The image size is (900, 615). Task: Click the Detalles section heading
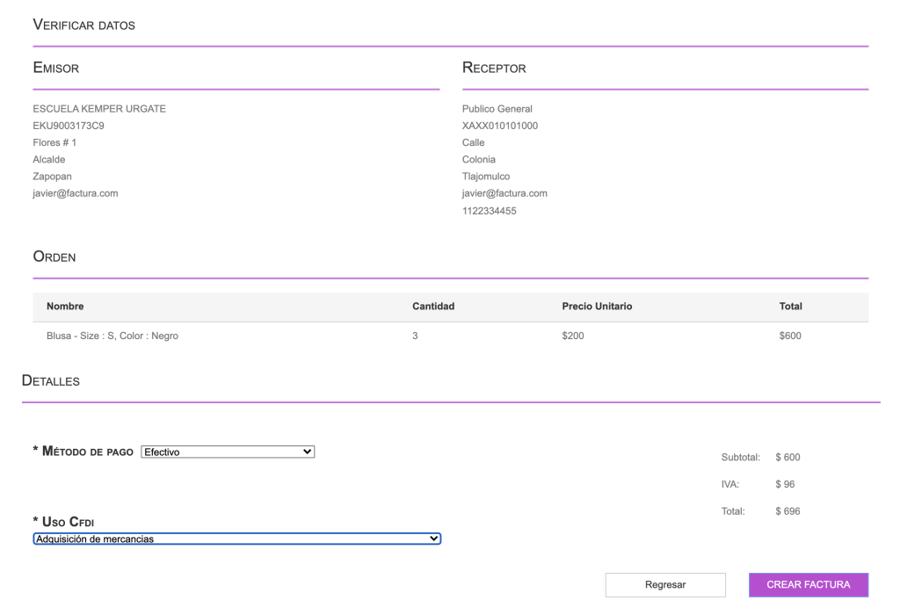click(x=50, y=380)
